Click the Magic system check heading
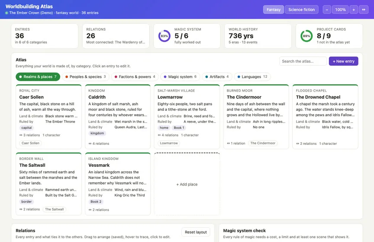Viewport: 374px width, 242px height. click(244, 231)
